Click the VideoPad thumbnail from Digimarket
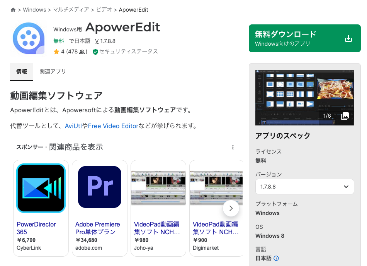The height and width of the screenshot is (266, 367). point(216,188)
